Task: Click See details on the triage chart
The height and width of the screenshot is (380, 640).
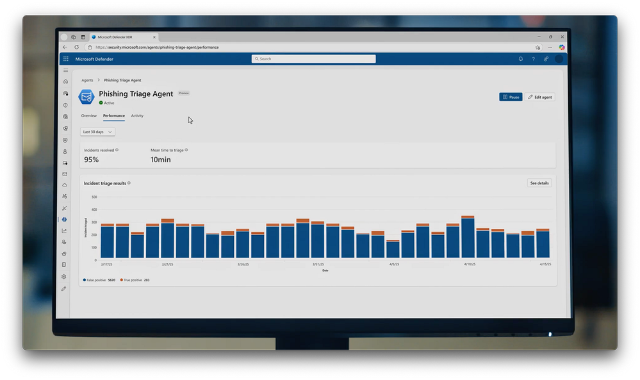Action: 539,183
